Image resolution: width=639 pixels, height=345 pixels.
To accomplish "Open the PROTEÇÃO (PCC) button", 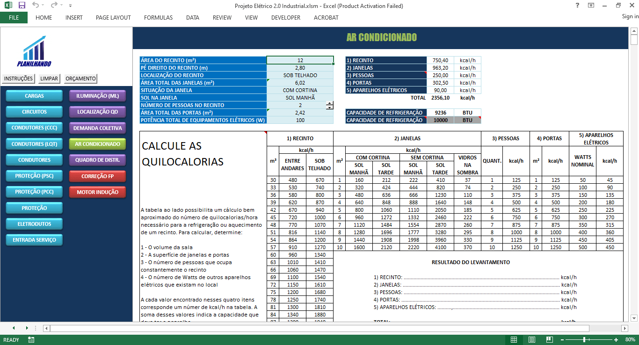I will pos(34,192).
